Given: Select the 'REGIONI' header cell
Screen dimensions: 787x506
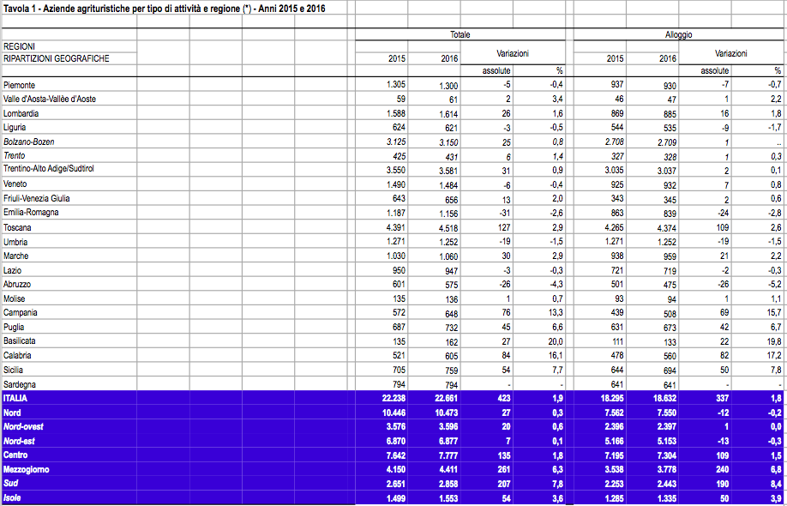Looking at the screenshot, I should pyautogui.click(x=19, y=46).
